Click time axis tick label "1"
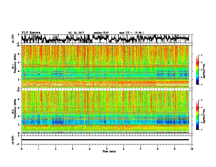The width and height of the screenshot is (216, 167). click(38, 149)
